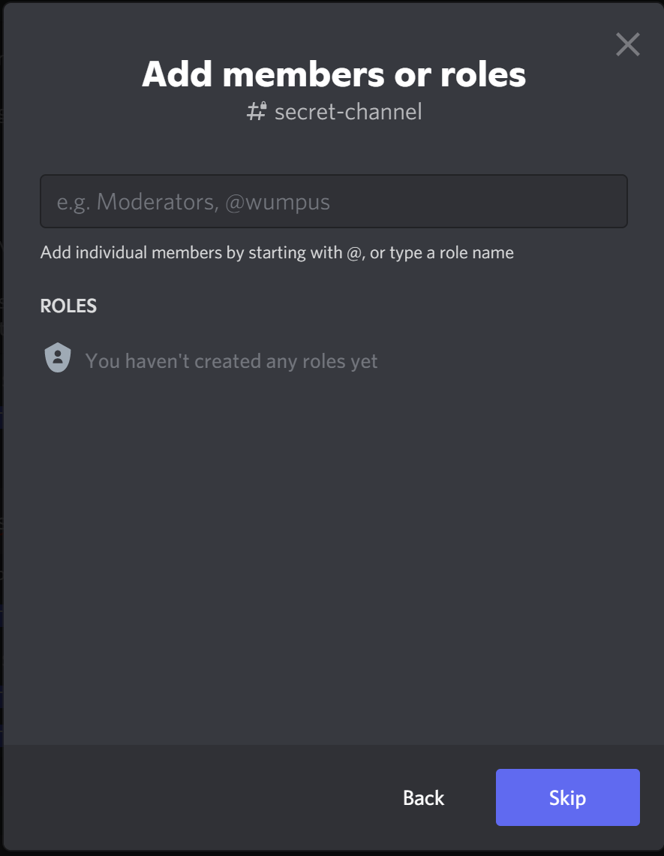Click the secret-channel name label
The width and height of the screenshot is (664, 856).
pyautogui.click(x=349, y=111)
